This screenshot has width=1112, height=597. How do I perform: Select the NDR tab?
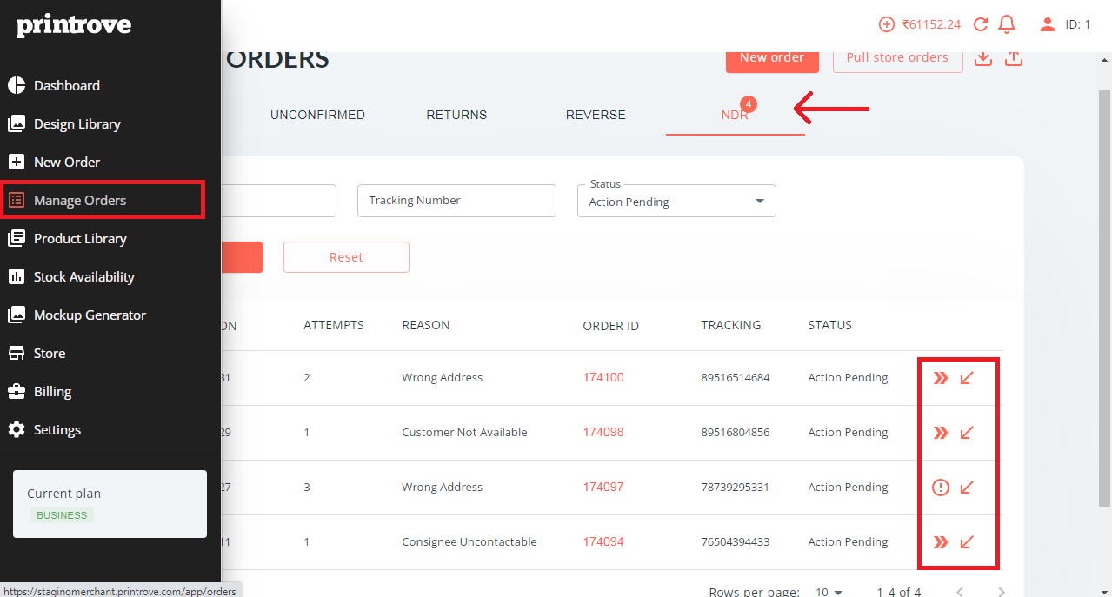click(735, 115)
